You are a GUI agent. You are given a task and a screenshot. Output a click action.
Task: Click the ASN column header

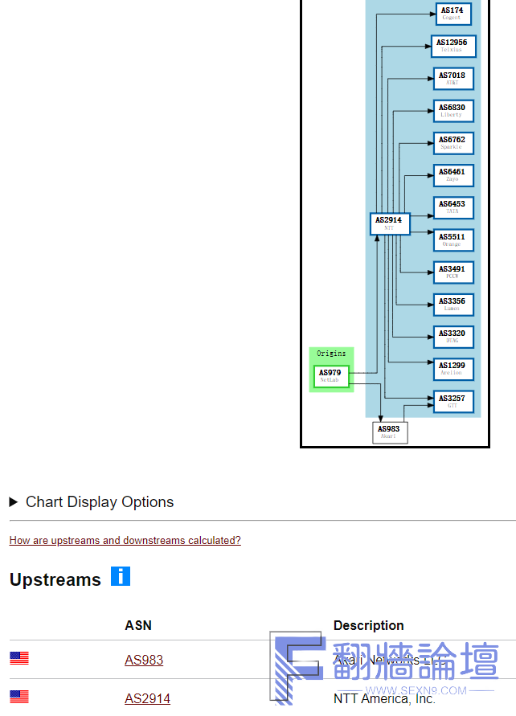point(138,625)
